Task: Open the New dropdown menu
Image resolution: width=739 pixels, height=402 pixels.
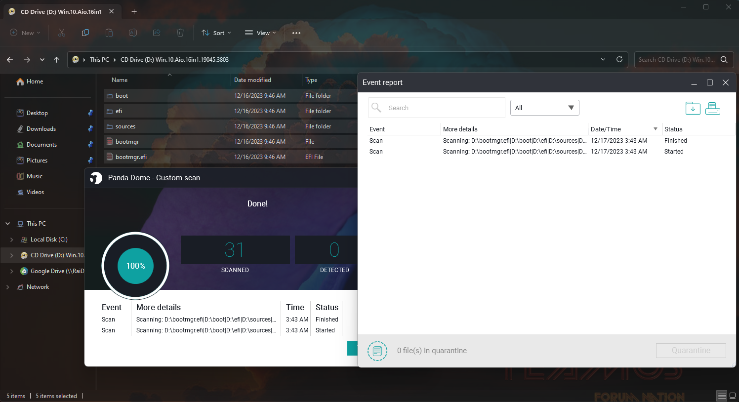Action: point(25,33)
